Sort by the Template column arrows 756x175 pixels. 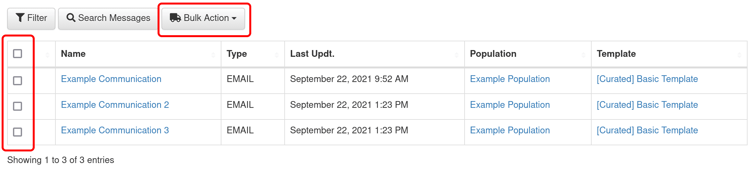pos(739,55)
